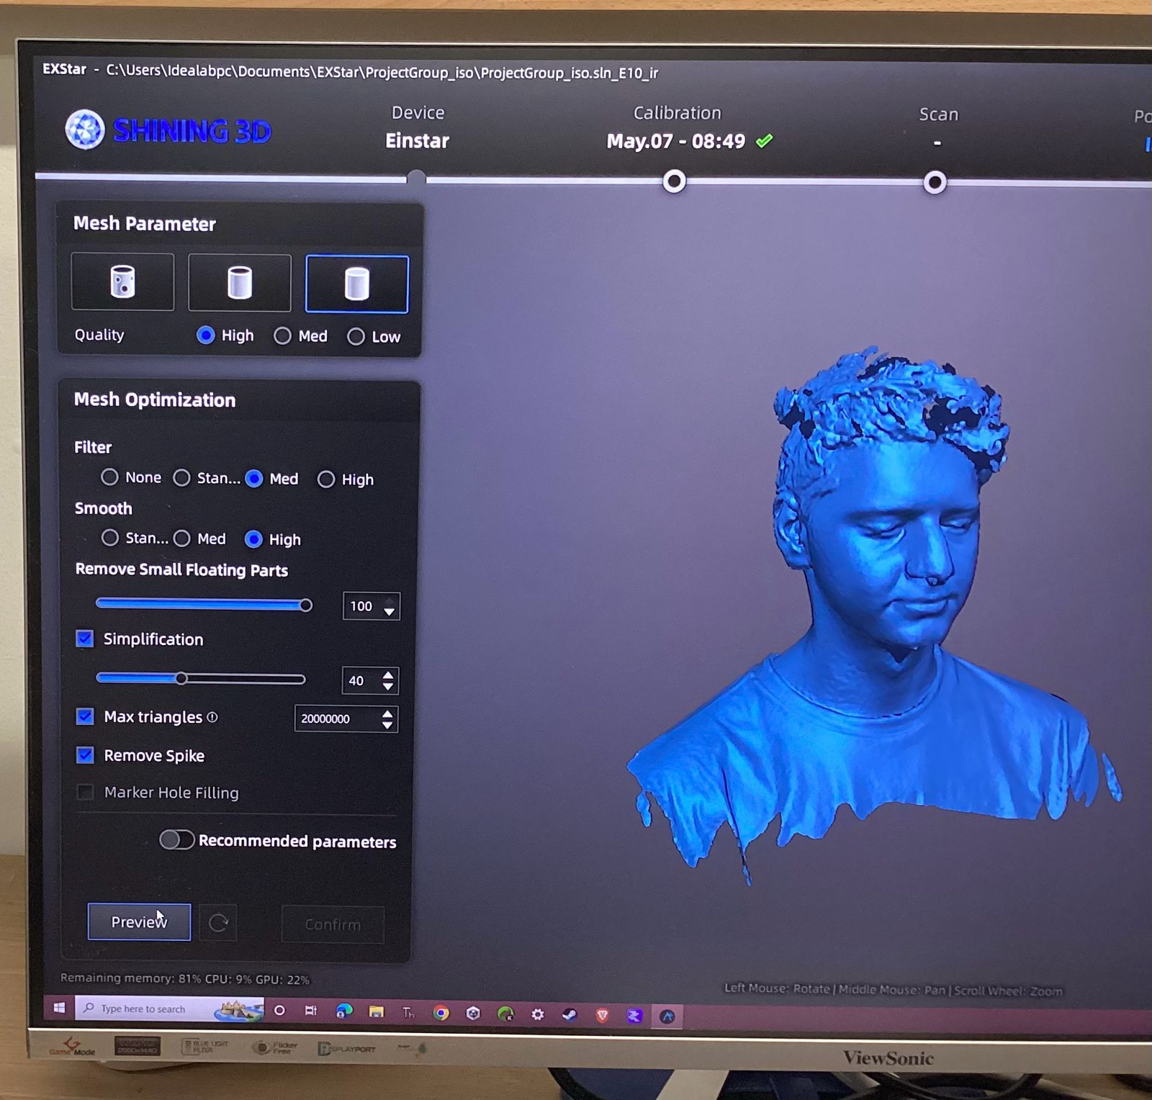The width and height of the screenshot is (1152, 1100).
Task: Uncheck the Remove Spike option
Action: coord(85,755)
